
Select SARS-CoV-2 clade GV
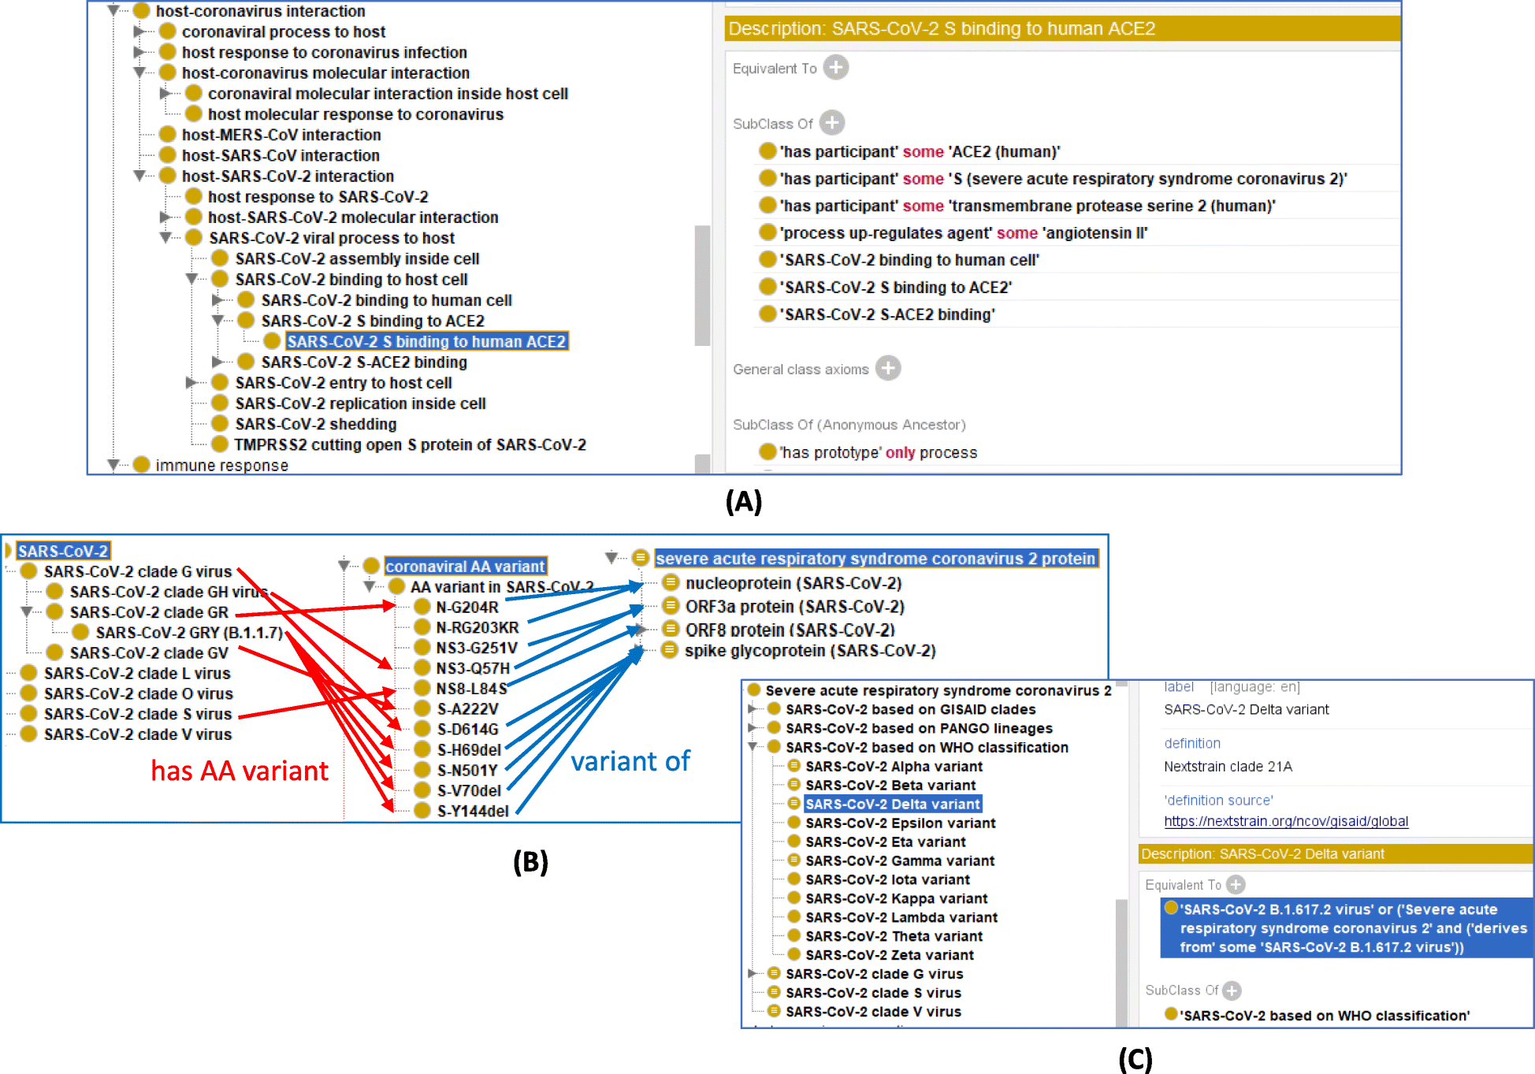click(149, 653)
